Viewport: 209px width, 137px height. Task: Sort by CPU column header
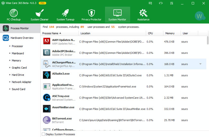[154, 33]
